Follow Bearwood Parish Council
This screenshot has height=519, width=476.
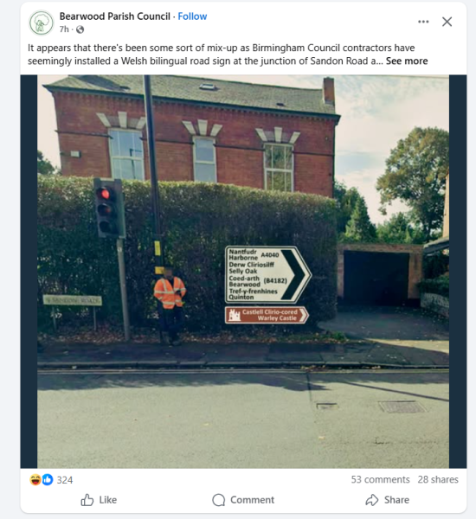192,16
